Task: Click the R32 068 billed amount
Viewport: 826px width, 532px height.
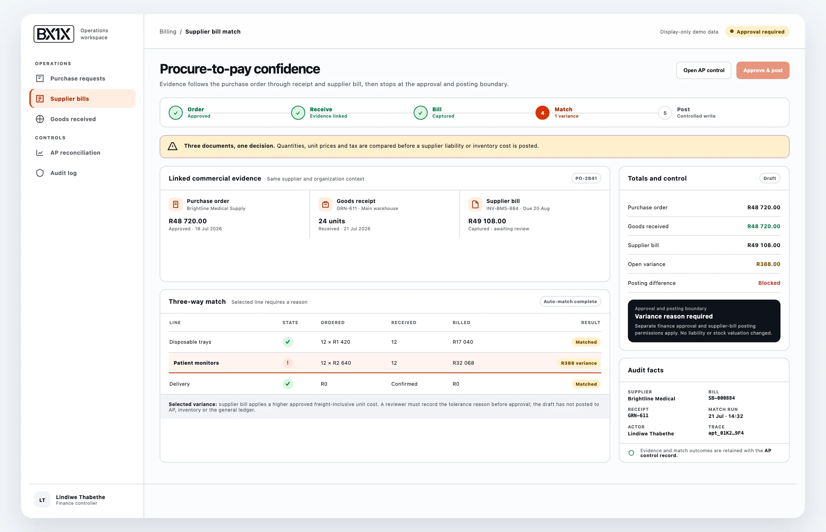Action: 463,363
